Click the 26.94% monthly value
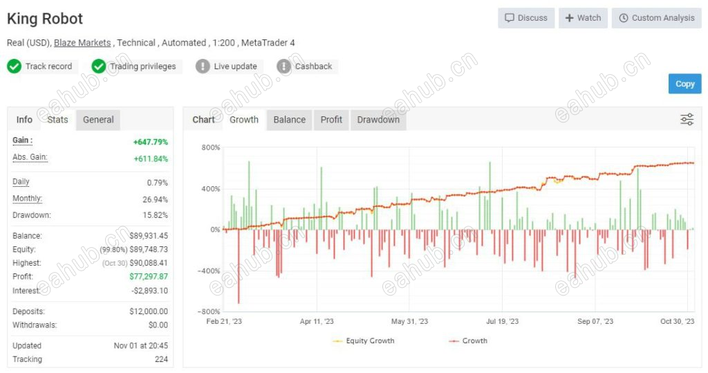Viewport: 708px width, 373px height. pyautogui.click(x=156, y=200)
